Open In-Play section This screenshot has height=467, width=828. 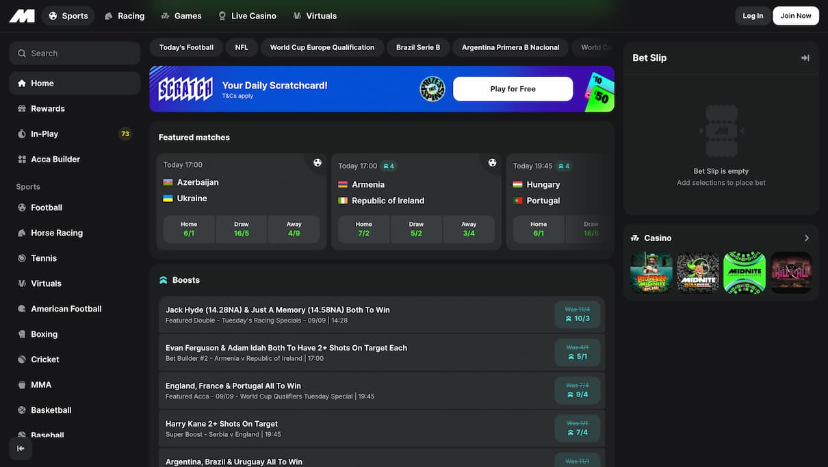75,134
